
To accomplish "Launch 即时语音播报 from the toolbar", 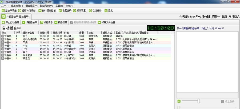I will [x=47, y=11].
